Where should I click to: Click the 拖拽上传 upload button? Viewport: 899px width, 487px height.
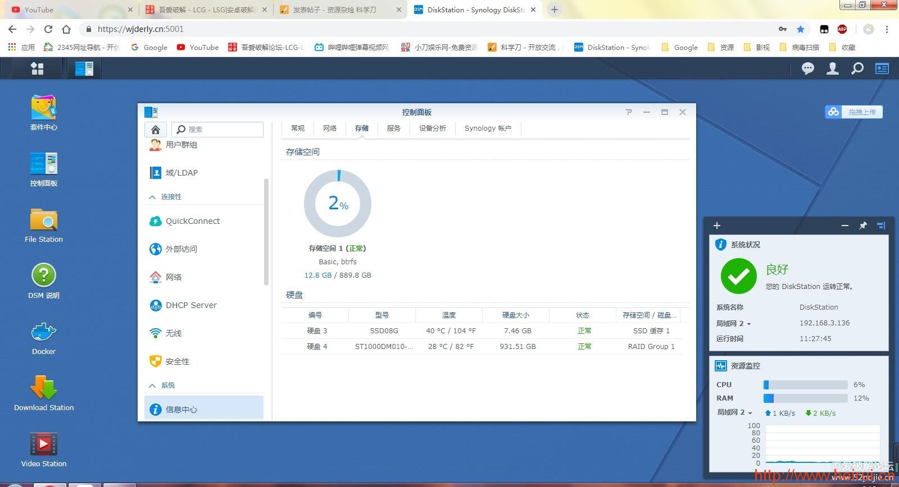click(x=854, y=112)
